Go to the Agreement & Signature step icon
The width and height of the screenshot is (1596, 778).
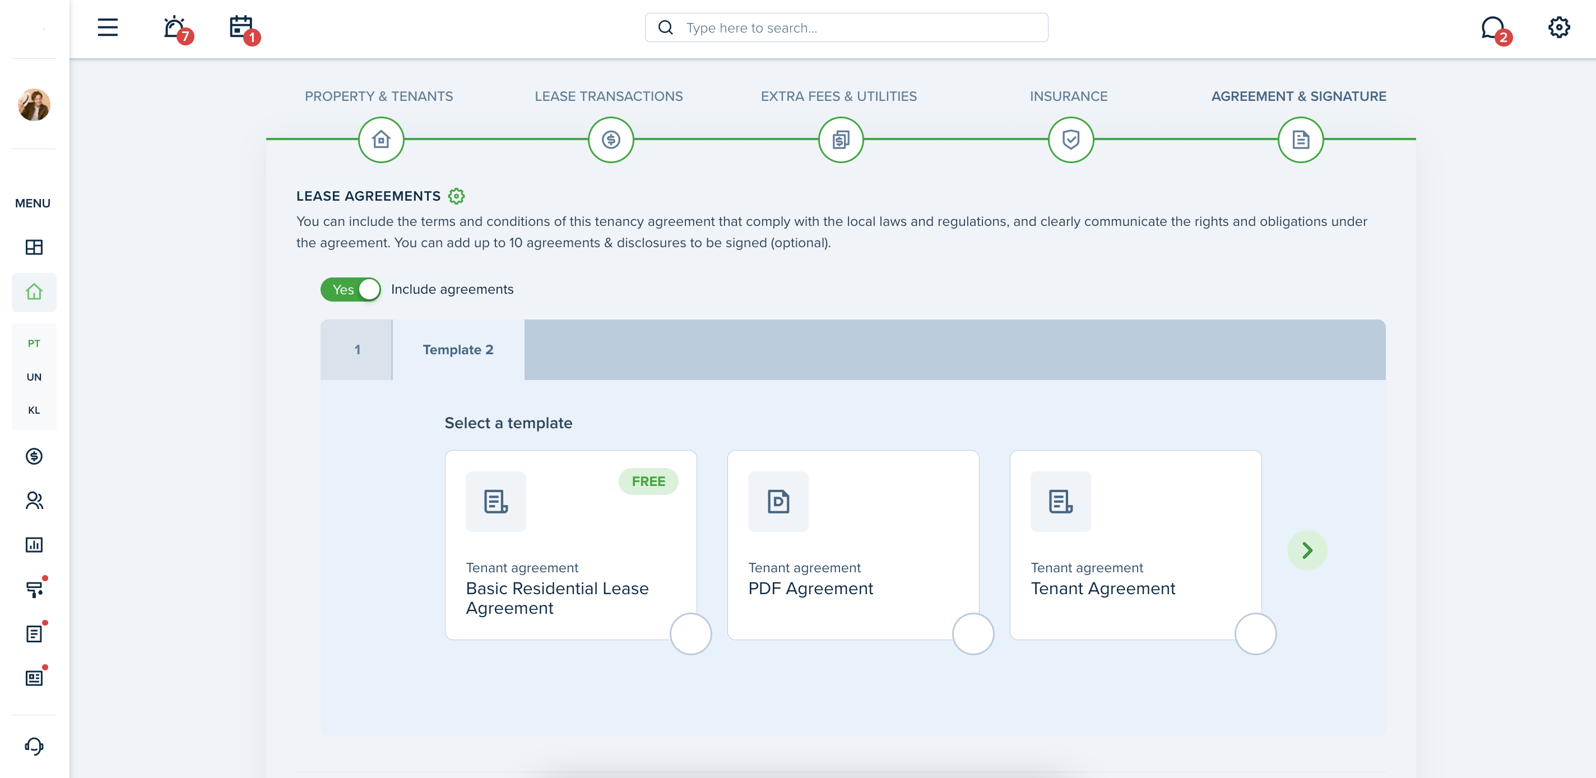1301,140
